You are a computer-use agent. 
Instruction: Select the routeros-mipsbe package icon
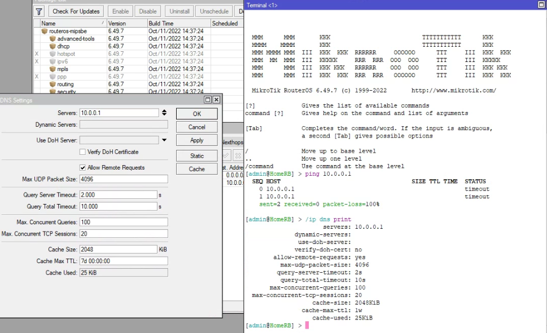[x=44, y=31]
